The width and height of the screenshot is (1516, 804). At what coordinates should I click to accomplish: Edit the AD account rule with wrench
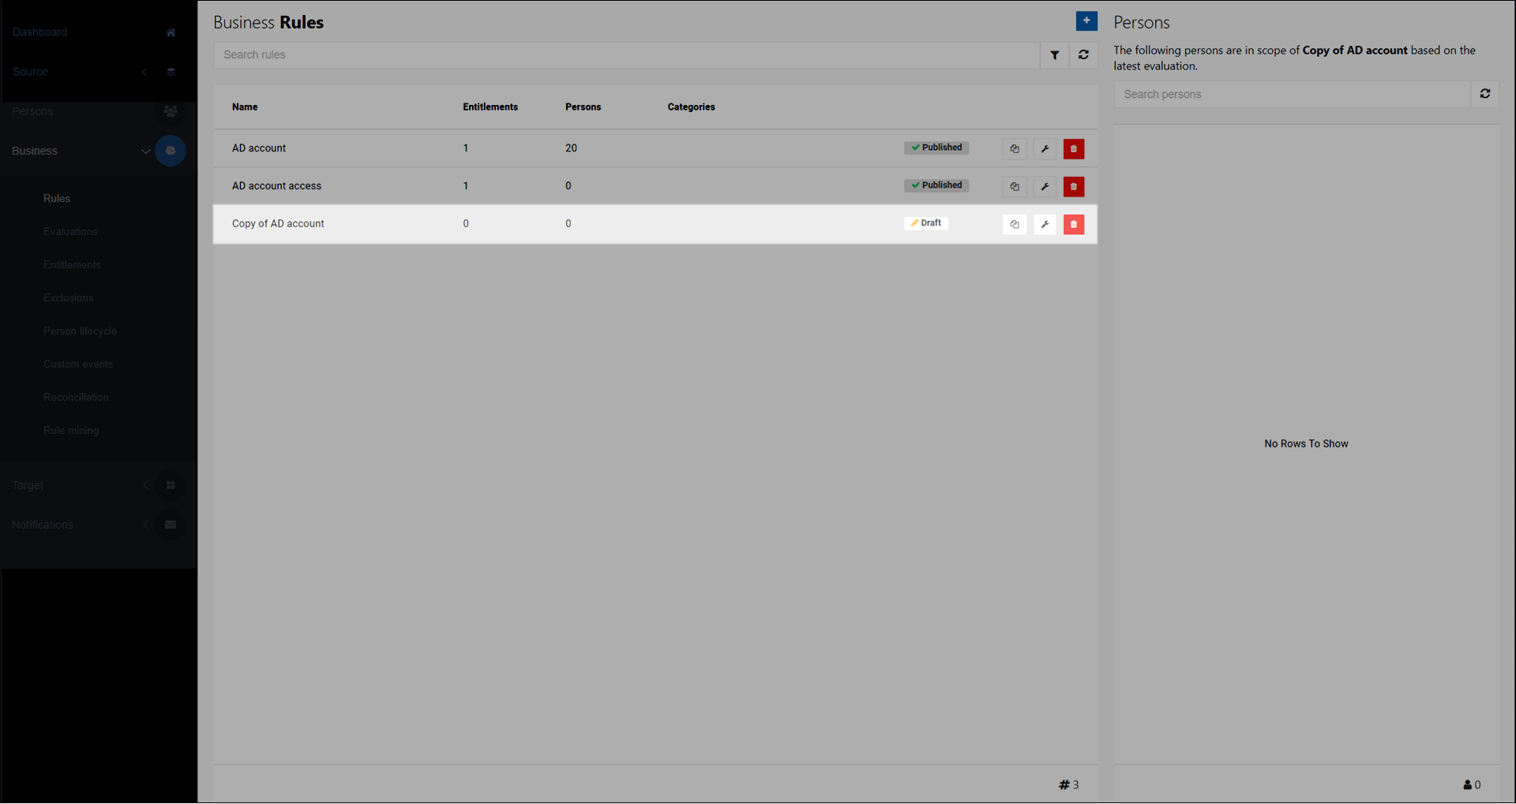(x=1044, y=149)
